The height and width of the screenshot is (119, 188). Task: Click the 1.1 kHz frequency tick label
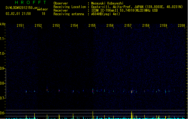point(2,39)
